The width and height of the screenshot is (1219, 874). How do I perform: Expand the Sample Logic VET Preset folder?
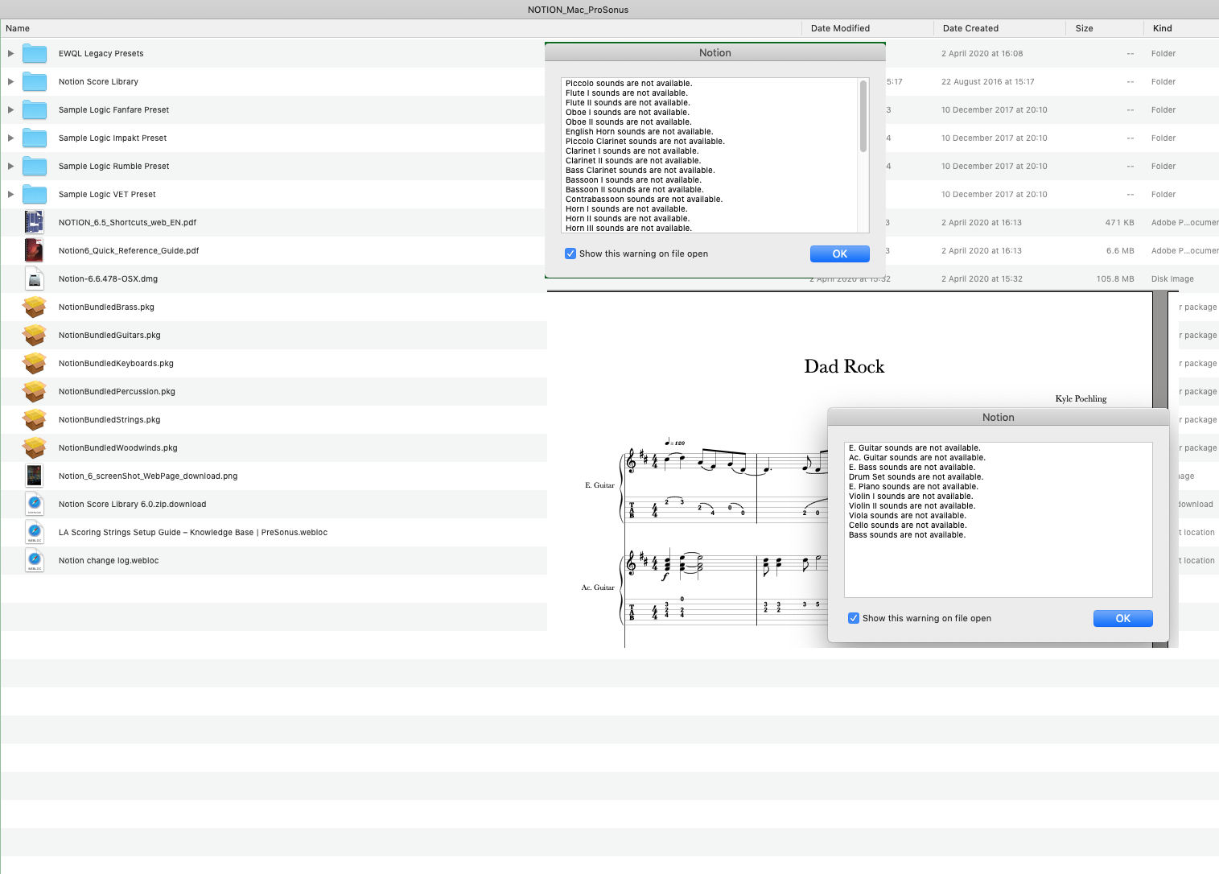click(10, 195)
